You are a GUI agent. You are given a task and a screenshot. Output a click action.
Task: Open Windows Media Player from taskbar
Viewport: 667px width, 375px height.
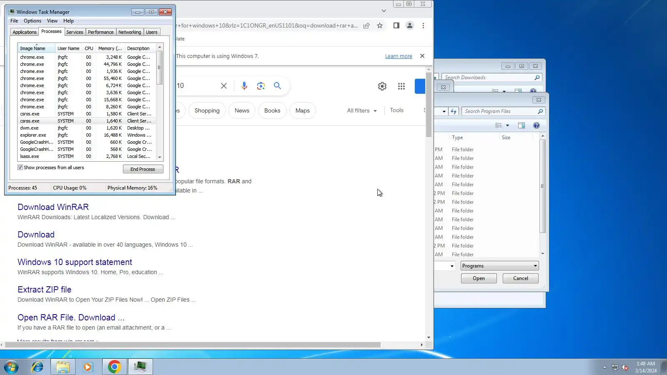coord(88,367)
